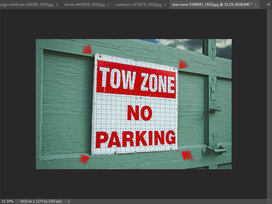Close the drone-4405858_1920.jpg tab
Image resolution: width=272 pixels, height=204 pixels.
pyautogui.click(x=108, y=5)
